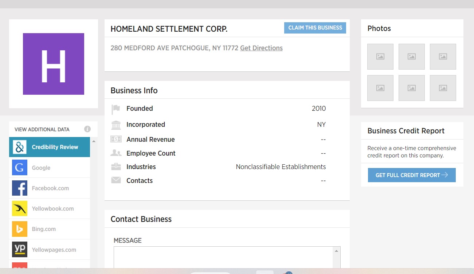Click the Yellowbook.com logo icon
Screen dimensions: 474x274
pyautogui.click(x=20, y=208)
